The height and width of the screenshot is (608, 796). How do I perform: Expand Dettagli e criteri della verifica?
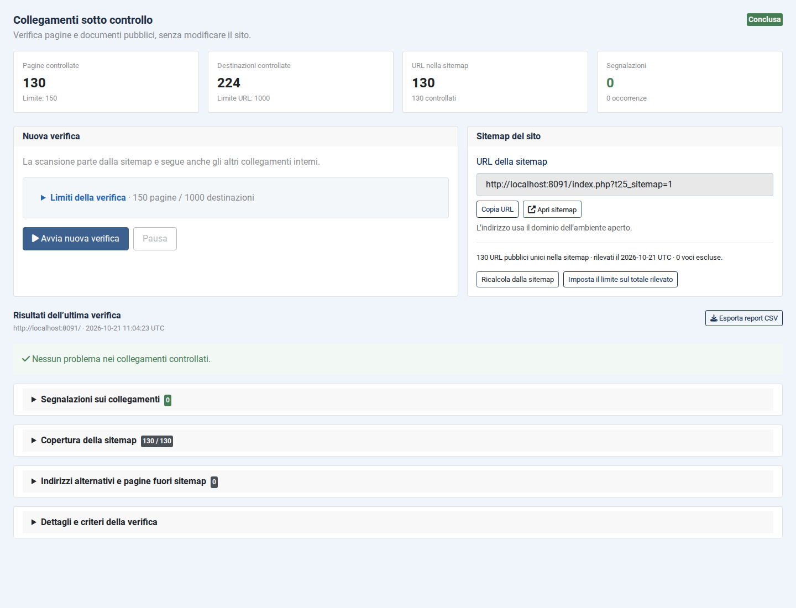coord(398,522)
